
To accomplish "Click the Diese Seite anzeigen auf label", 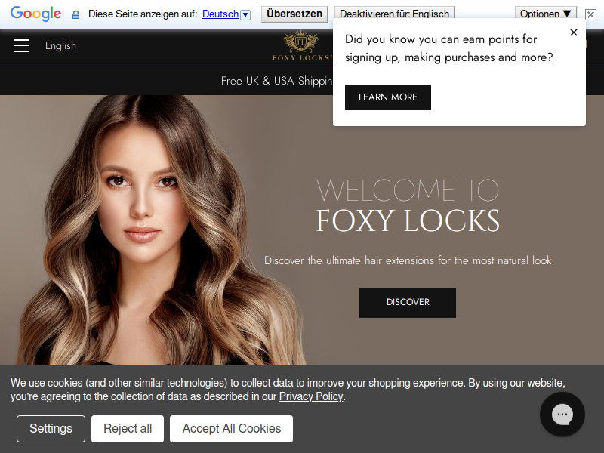I will coord(143,14).
